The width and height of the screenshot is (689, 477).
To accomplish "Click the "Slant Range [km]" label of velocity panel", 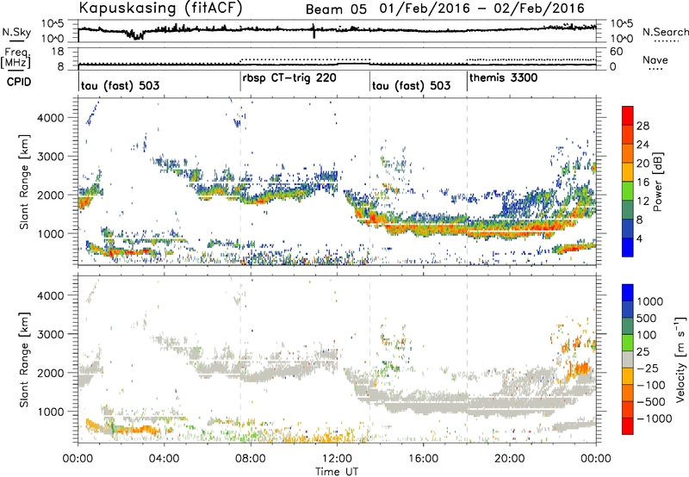I will (24, 359).
